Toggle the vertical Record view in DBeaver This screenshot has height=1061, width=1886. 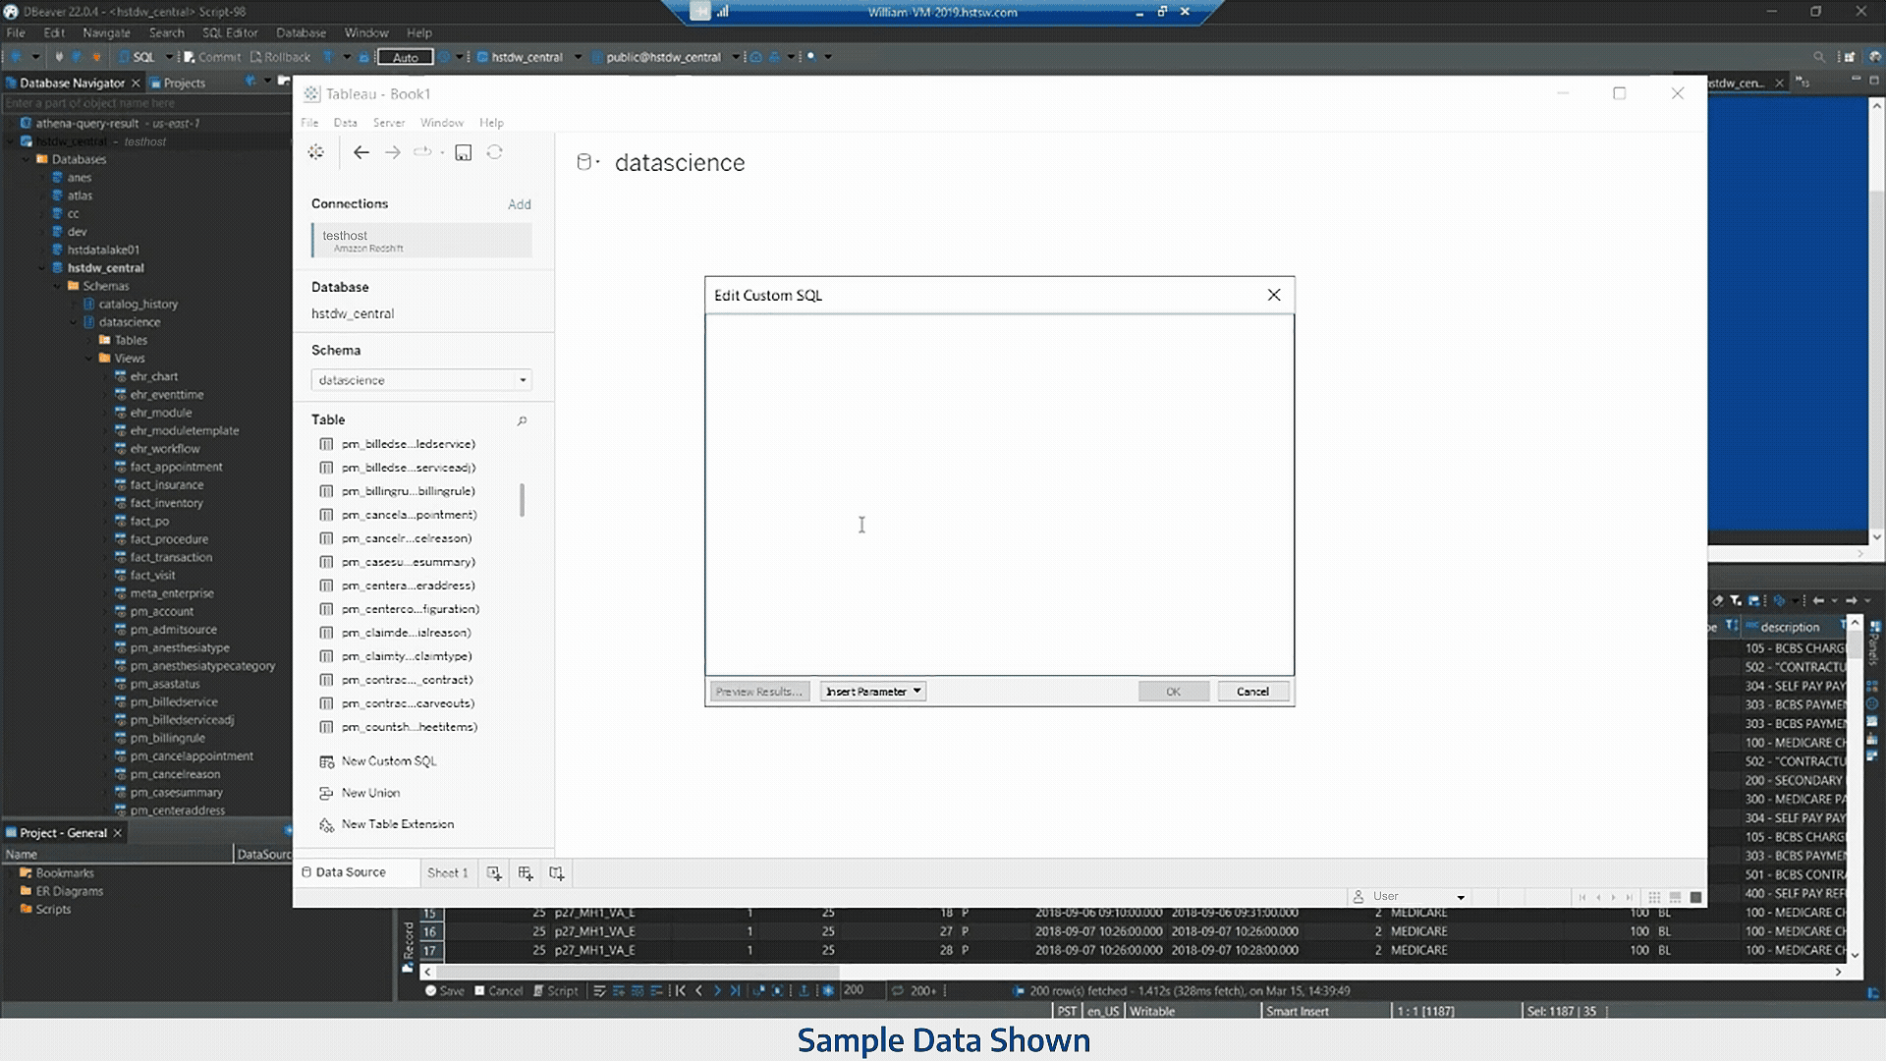[x=408, y=946]
